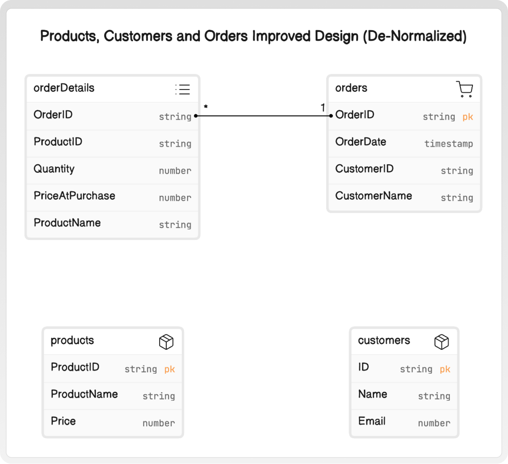Click the Quantity field in orderDetails

[x=112, y=170]
